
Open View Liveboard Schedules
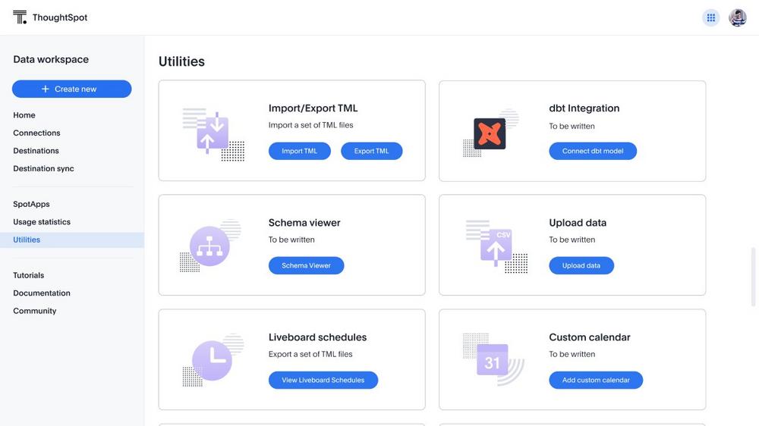[x=323, y=380]
